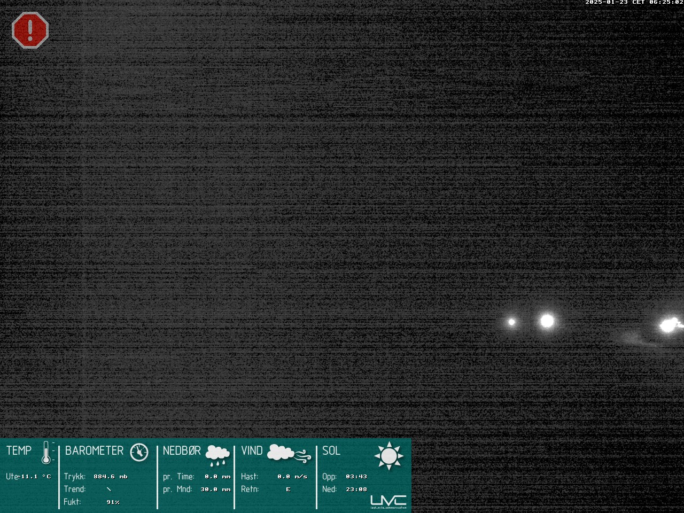Click the wind cloud icon
Image resolution: width=684 pixels, height=513 pixels.
[288, 453]
